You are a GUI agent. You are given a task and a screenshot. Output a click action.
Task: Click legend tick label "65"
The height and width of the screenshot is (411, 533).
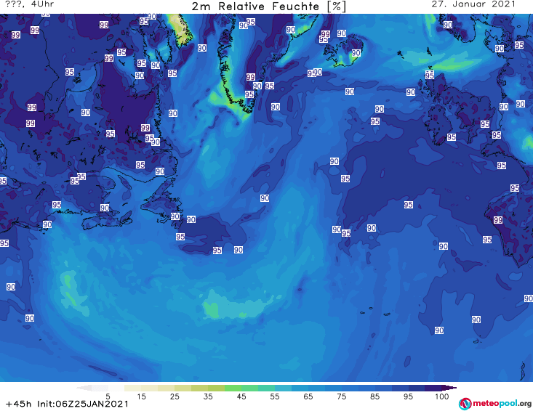point(308,396)
